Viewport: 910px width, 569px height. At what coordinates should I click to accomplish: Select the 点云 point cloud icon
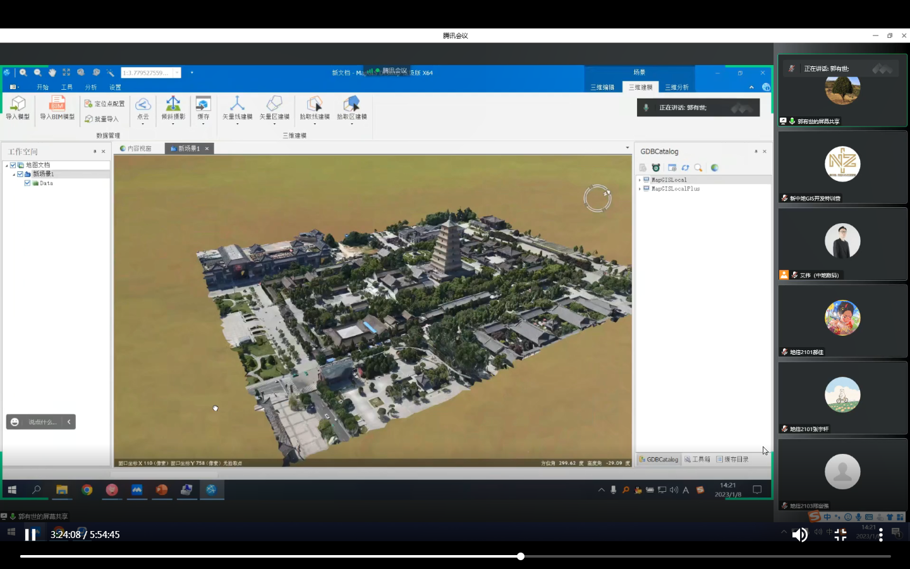143,108
